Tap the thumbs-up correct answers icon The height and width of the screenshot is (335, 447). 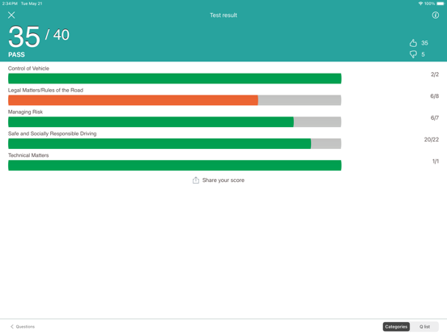point(413,43)
